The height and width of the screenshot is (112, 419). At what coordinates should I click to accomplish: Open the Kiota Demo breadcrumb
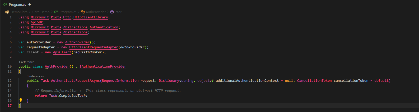[x=40, y=12]
